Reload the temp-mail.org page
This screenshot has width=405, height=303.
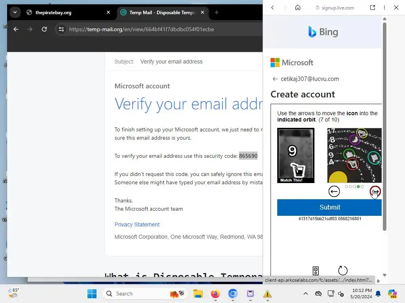pos(44,29)
